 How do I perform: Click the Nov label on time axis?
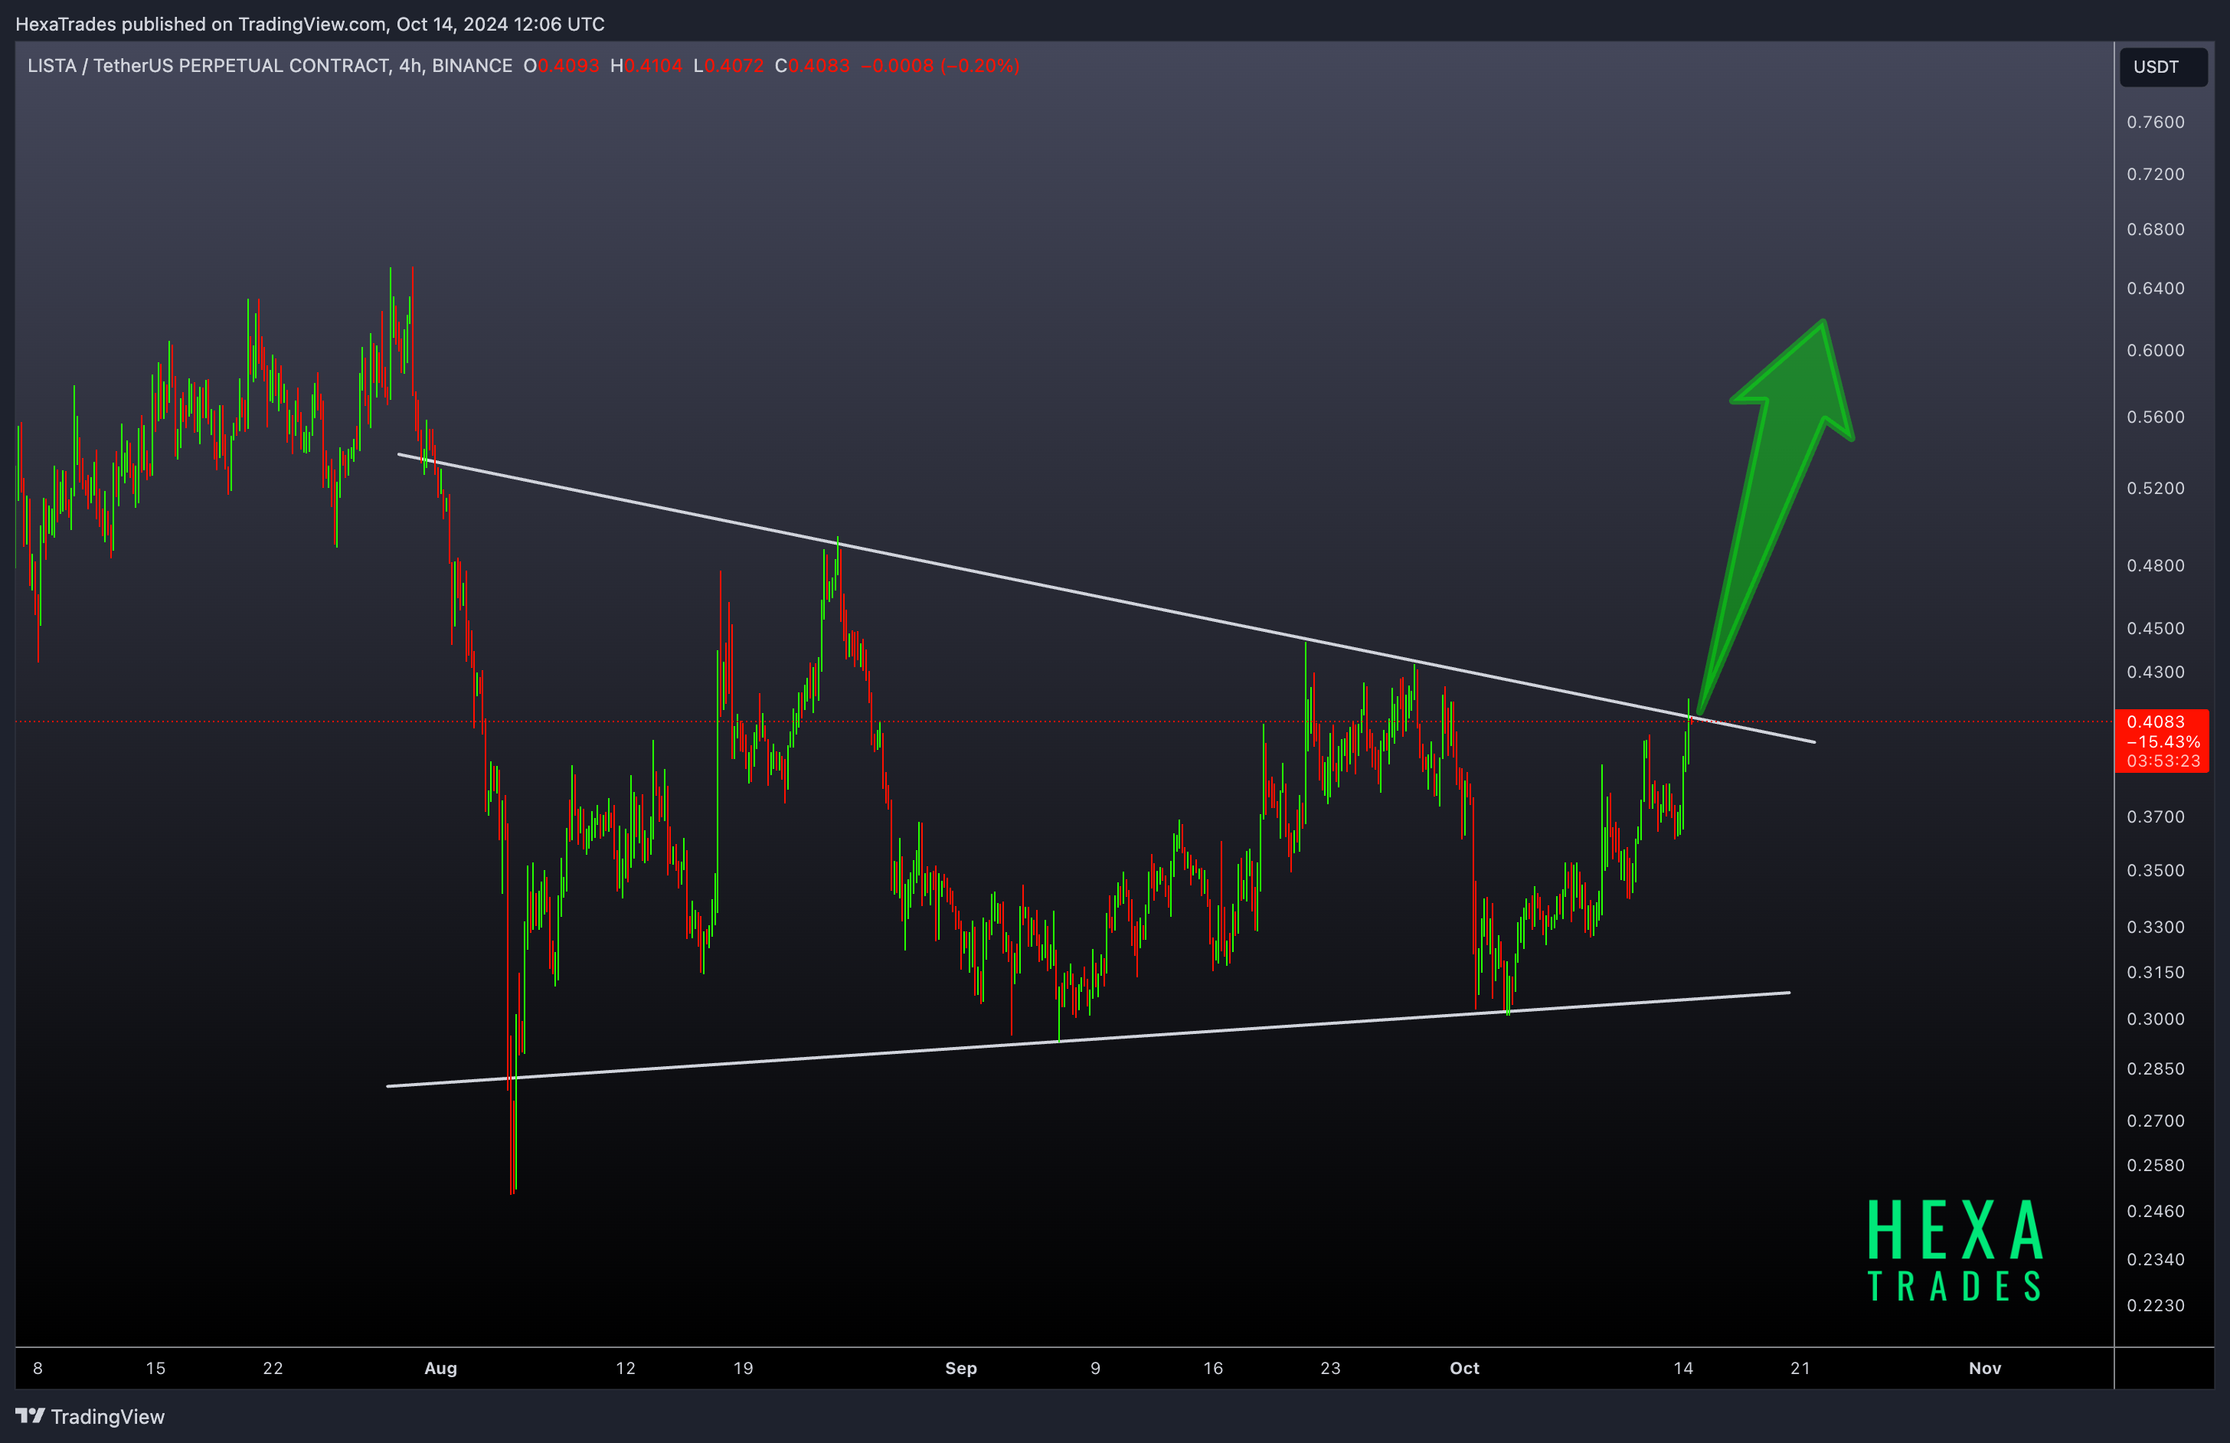1985,1369
